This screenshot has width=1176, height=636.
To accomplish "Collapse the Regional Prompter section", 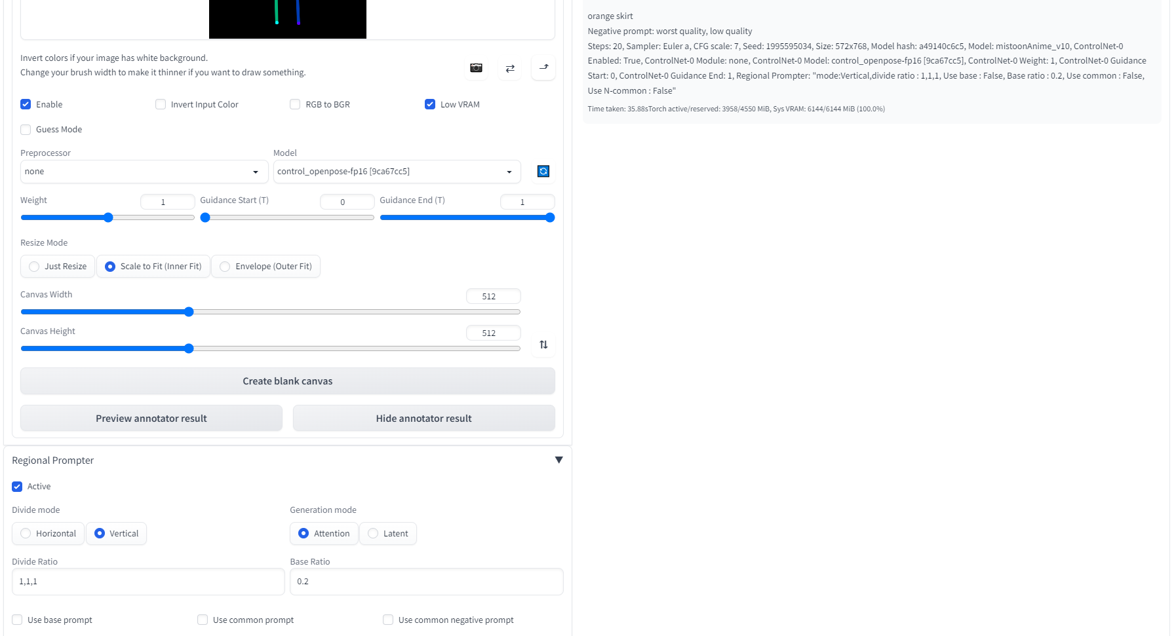I will (x=559, y=460).
